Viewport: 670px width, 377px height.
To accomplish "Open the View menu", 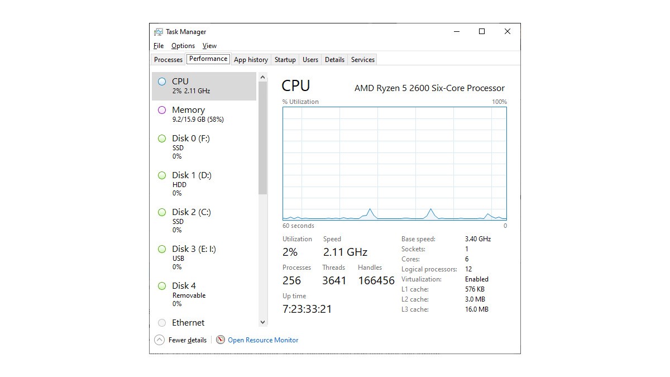I will pos(209,46).
